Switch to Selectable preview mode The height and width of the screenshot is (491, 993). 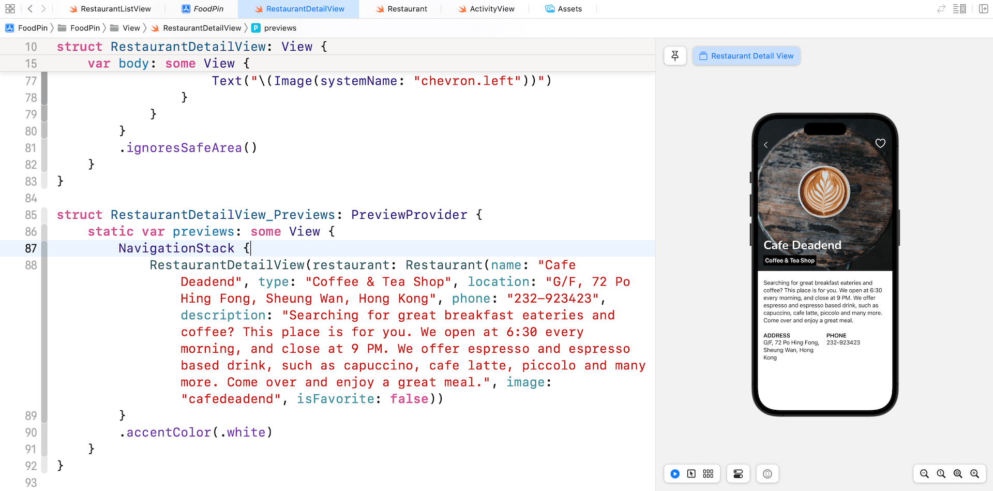coord(691,474)
